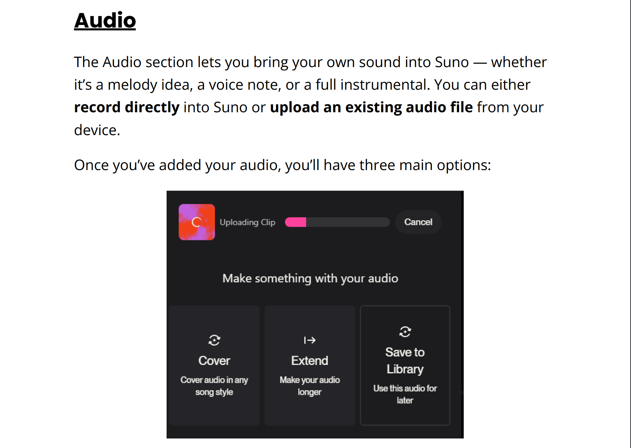Image resolution: width=631 pixels, height=448 pixels.
Task: Click the "Uploading Clip" status label
Action: tap(247, 222)
